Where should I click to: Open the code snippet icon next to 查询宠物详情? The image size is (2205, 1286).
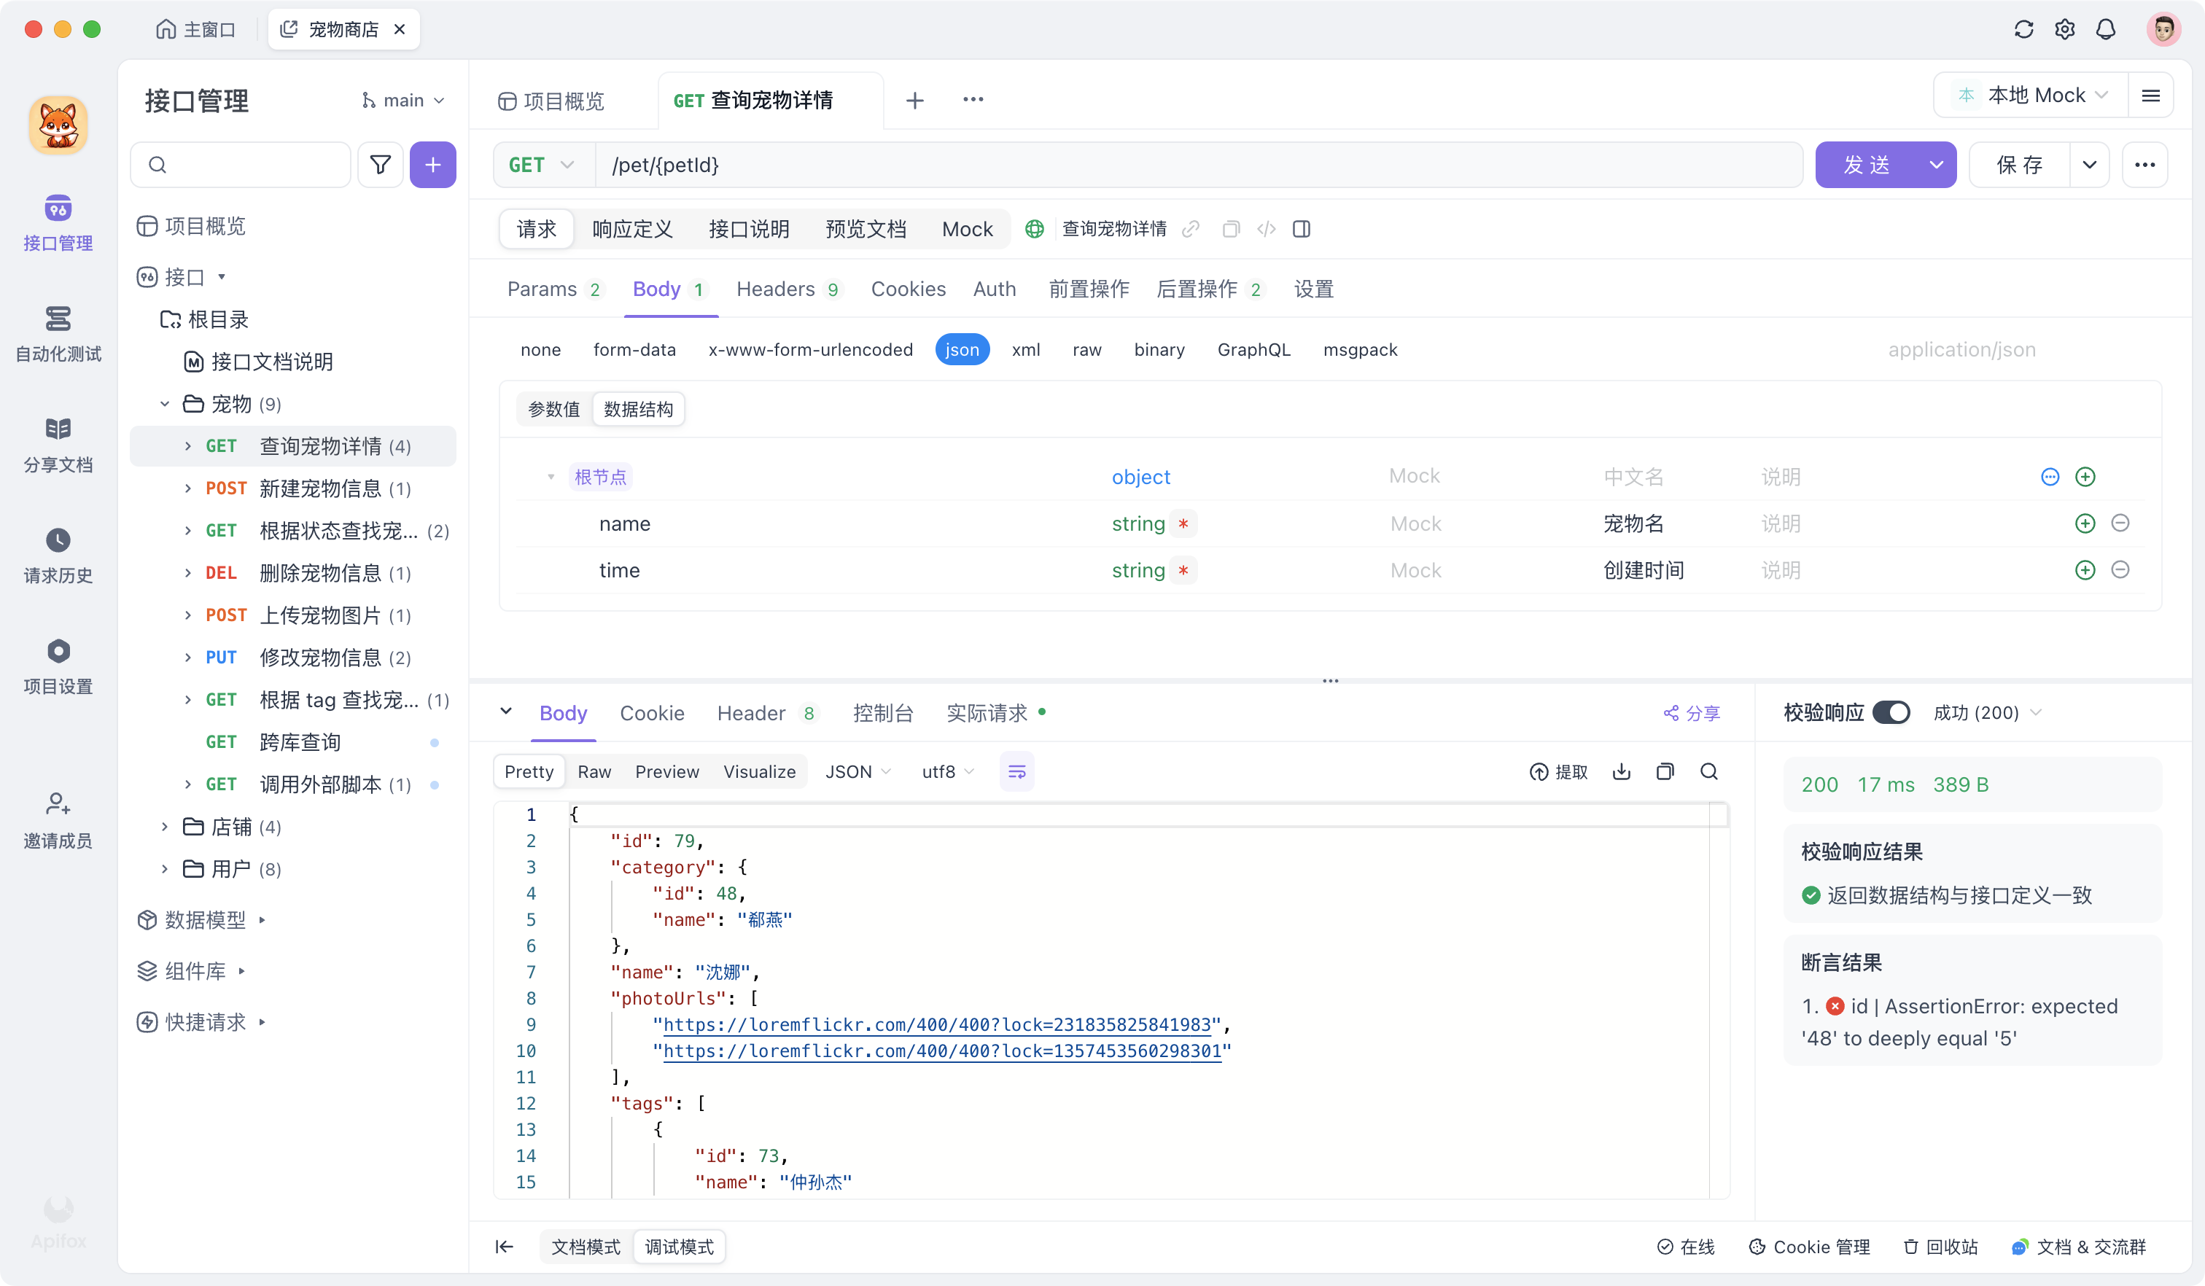coord(1266,229)
